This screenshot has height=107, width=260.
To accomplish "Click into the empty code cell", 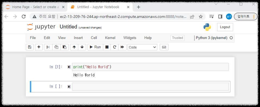I will 150,87.
